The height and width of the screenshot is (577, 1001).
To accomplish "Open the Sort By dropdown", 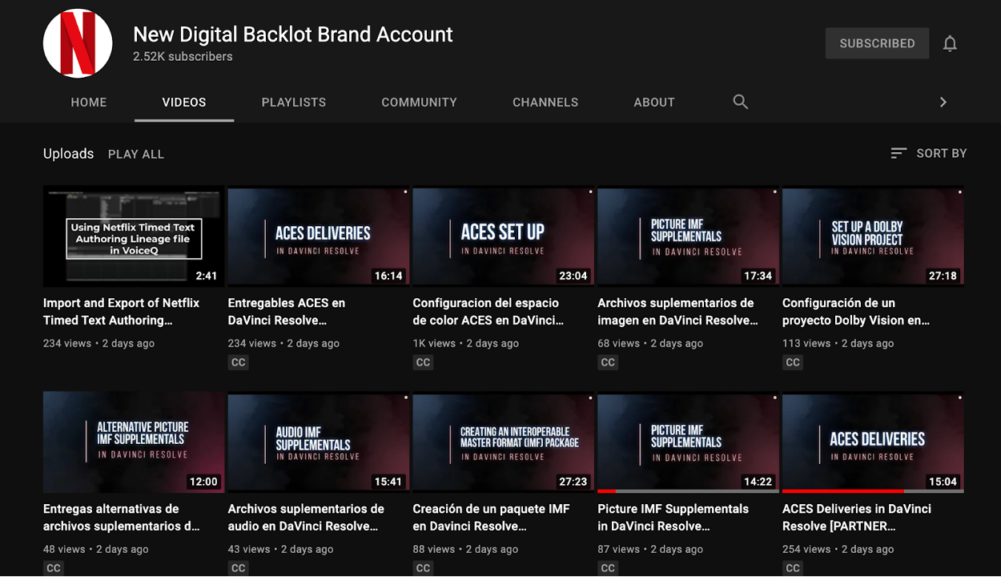I will pos(929,153).
